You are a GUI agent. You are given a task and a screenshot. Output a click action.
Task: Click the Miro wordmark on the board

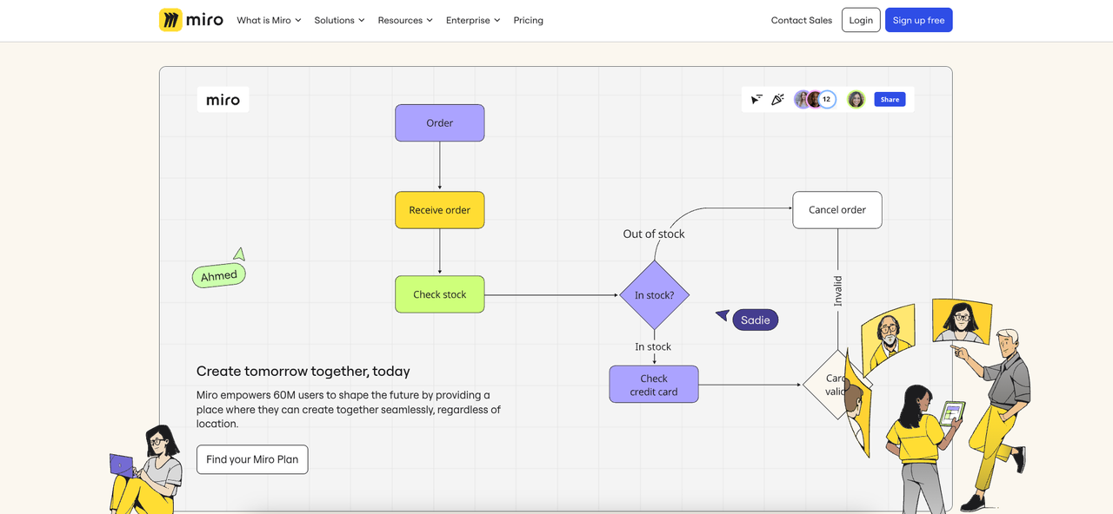point(223,100)
